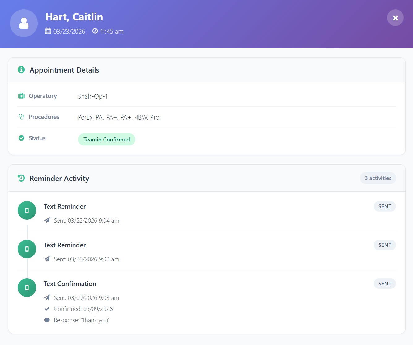Click the Status checkmark icon
This screenshot has height=345, width=413.
click(21, 138)
